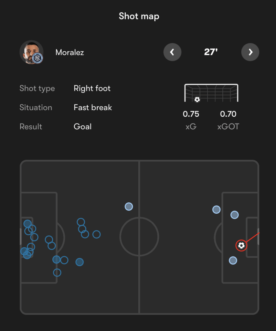The width and height of the screenshot is (276, 331).
Task: Select the Right foot shot type value
Action: point(92,89)
